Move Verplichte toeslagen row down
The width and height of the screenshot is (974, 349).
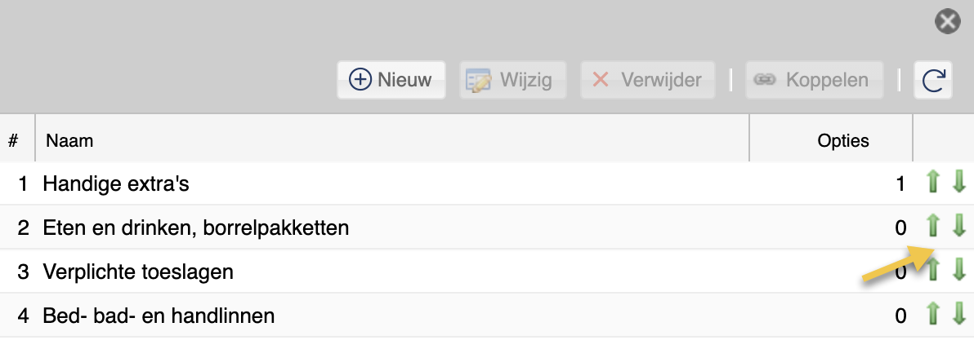pos(958,270)
